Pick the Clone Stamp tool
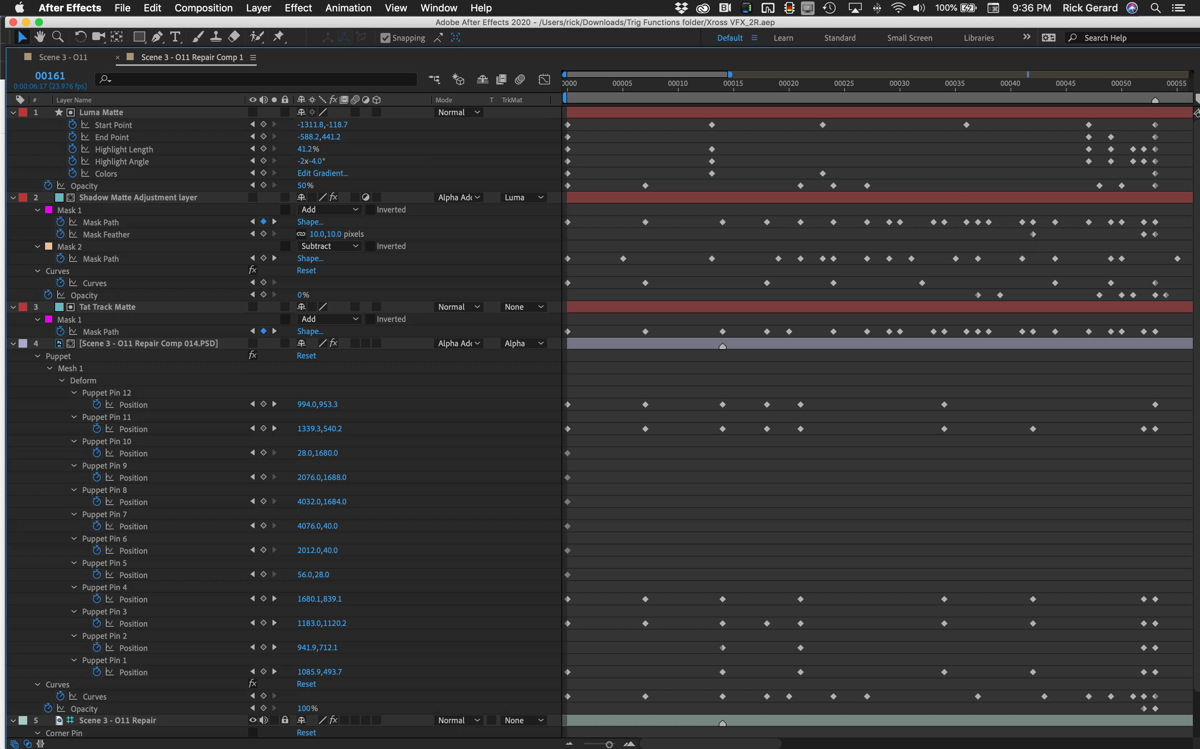The width and height of the screenshot is (1200, 749). [215, 37]
